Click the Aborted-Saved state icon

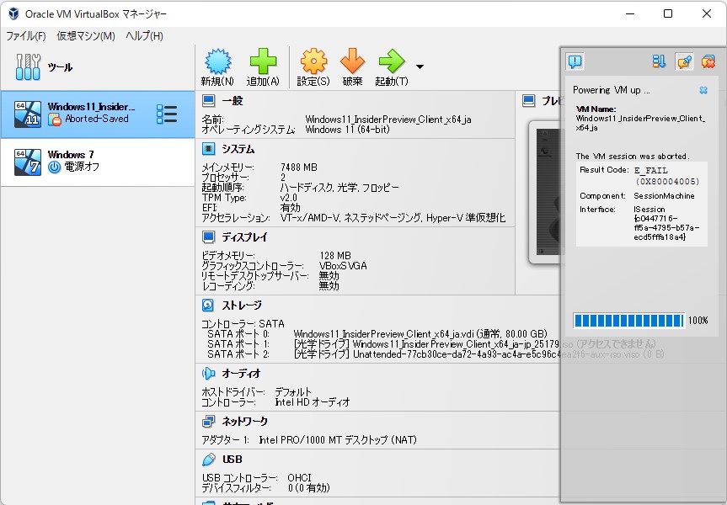click(55, 120)
